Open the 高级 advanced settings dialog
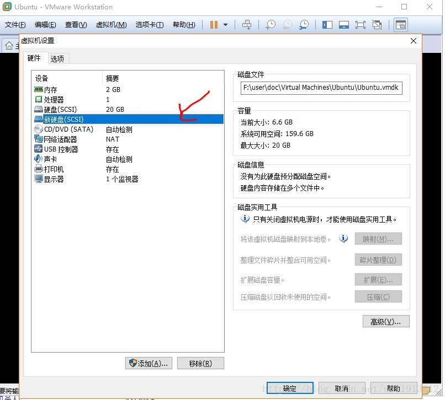 [385, 321]
